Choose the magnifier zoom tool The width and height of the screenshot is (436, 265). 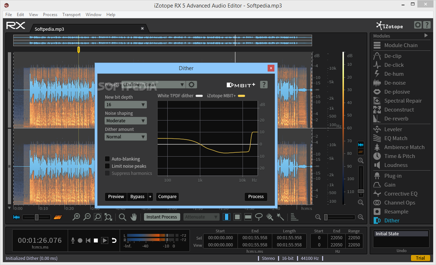pos(123,217)
